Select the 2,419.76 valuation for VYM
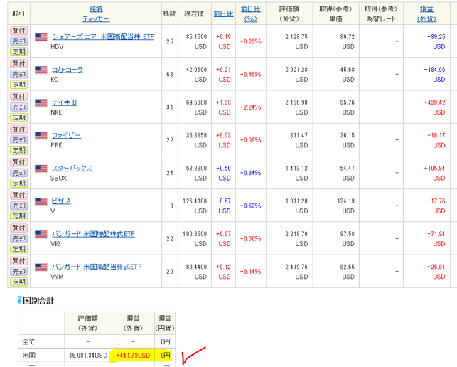The width and height of the screenshot is (457, 367). tap(296, 267)
